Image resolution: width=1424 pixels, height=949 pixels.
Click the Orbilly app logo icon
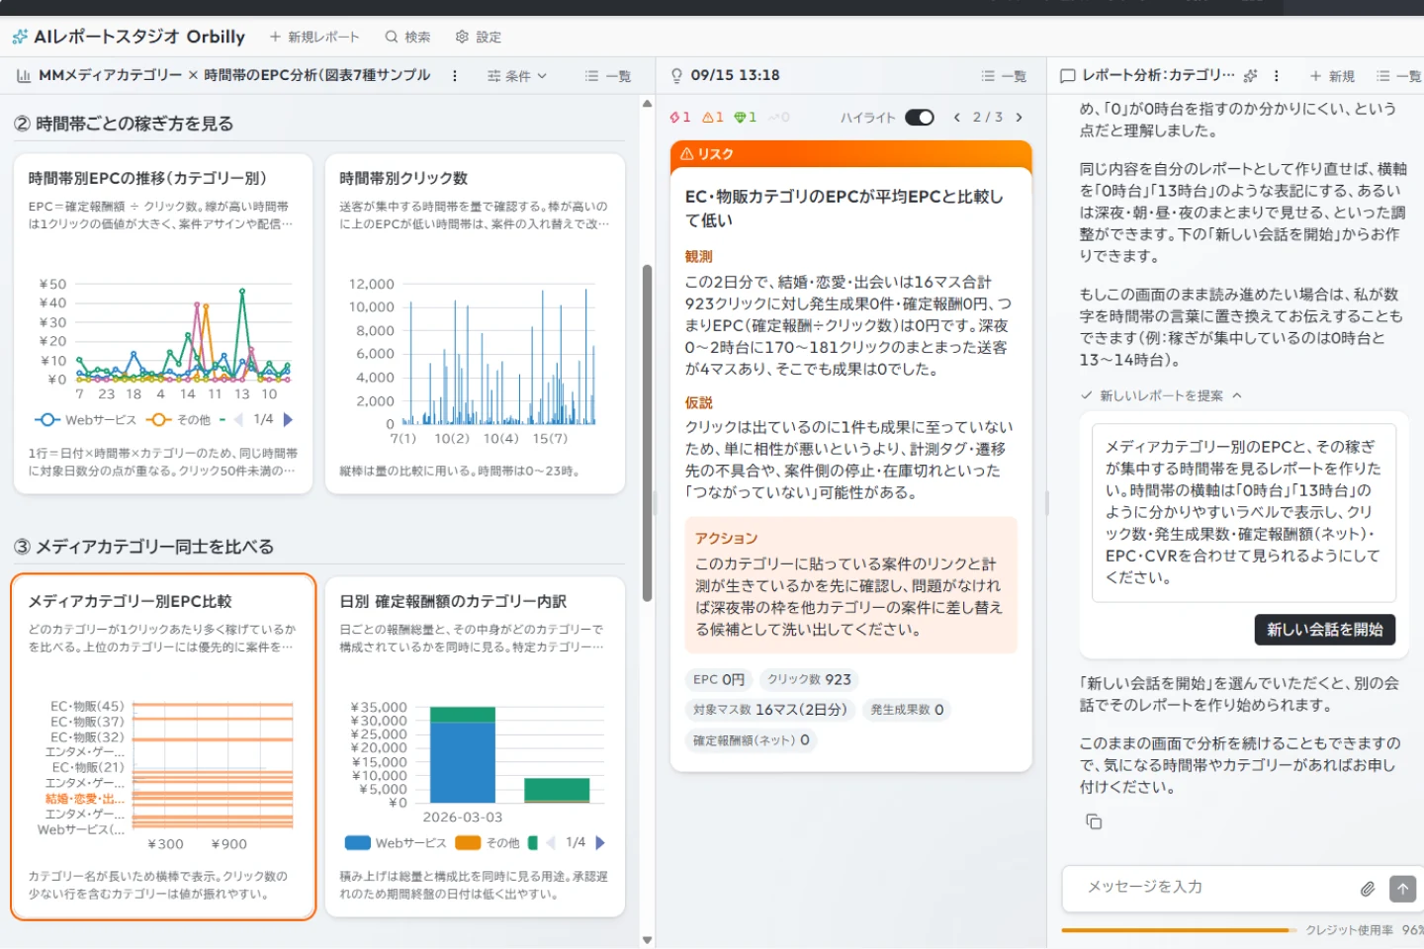(x=20, y=37)
